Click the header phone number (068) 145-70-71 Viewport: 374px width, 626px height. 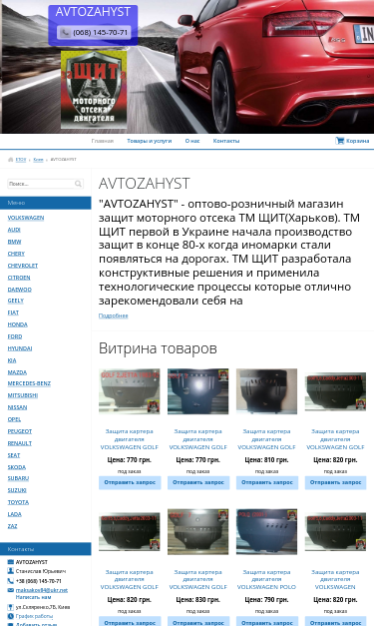pos(100,32)
